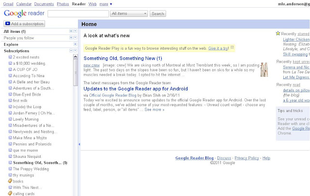
Task: Expand the All items section with plus
Action: pyautogui.click(x=71, y=31)
